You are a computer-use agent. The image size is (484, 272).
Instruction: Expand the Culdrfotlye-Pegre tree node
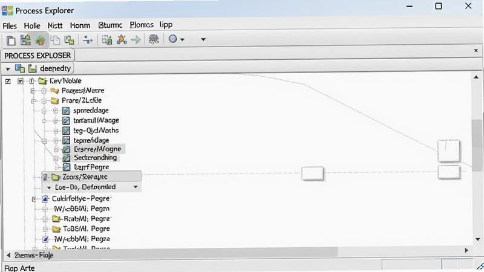[34, 199]
